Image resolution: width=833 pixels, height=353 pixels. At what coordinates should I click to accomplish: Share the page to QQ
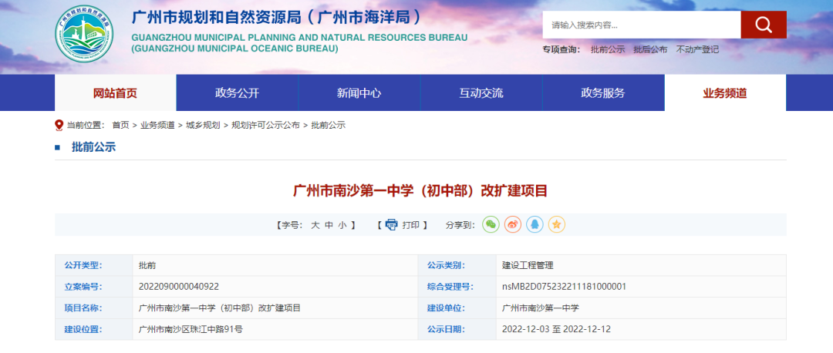point(535,224)
